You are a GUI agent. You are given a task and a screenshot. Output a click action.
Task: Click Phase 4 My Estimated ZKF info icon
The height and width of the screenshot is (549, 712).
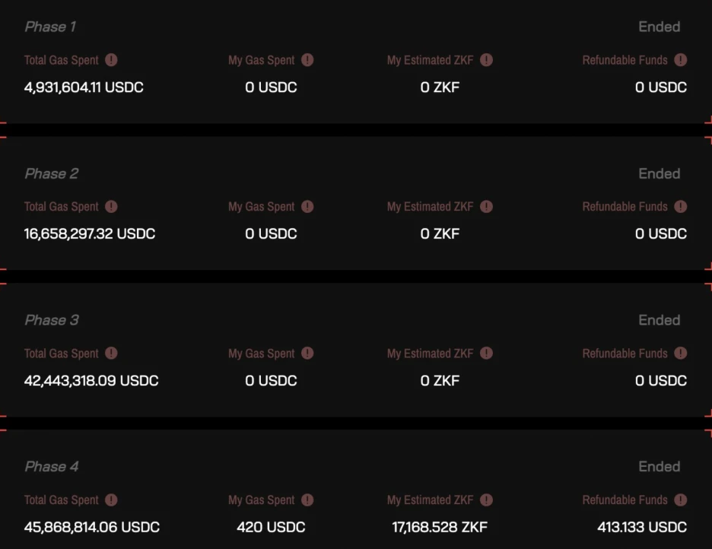click(x=486, y=500)
